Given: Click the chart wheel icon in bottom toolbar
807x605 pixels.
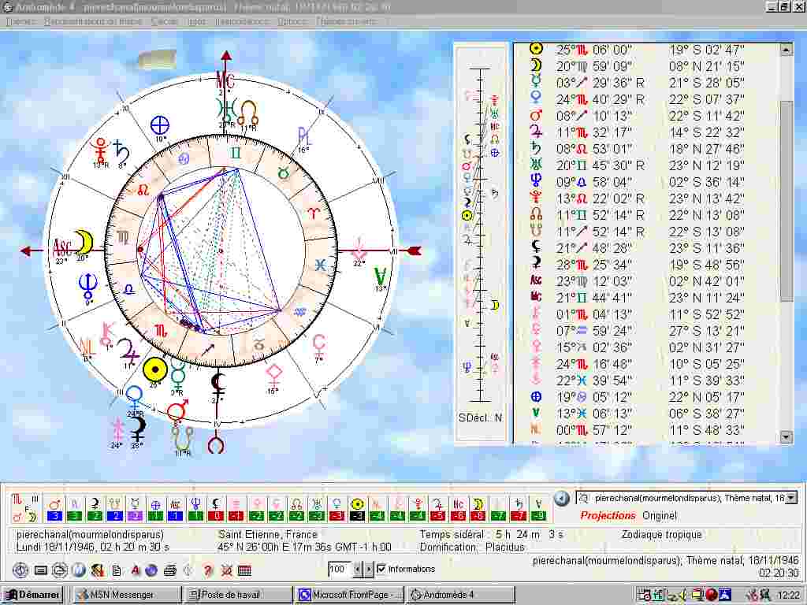Looking at the screenshot, I should [x=20, y=570].
